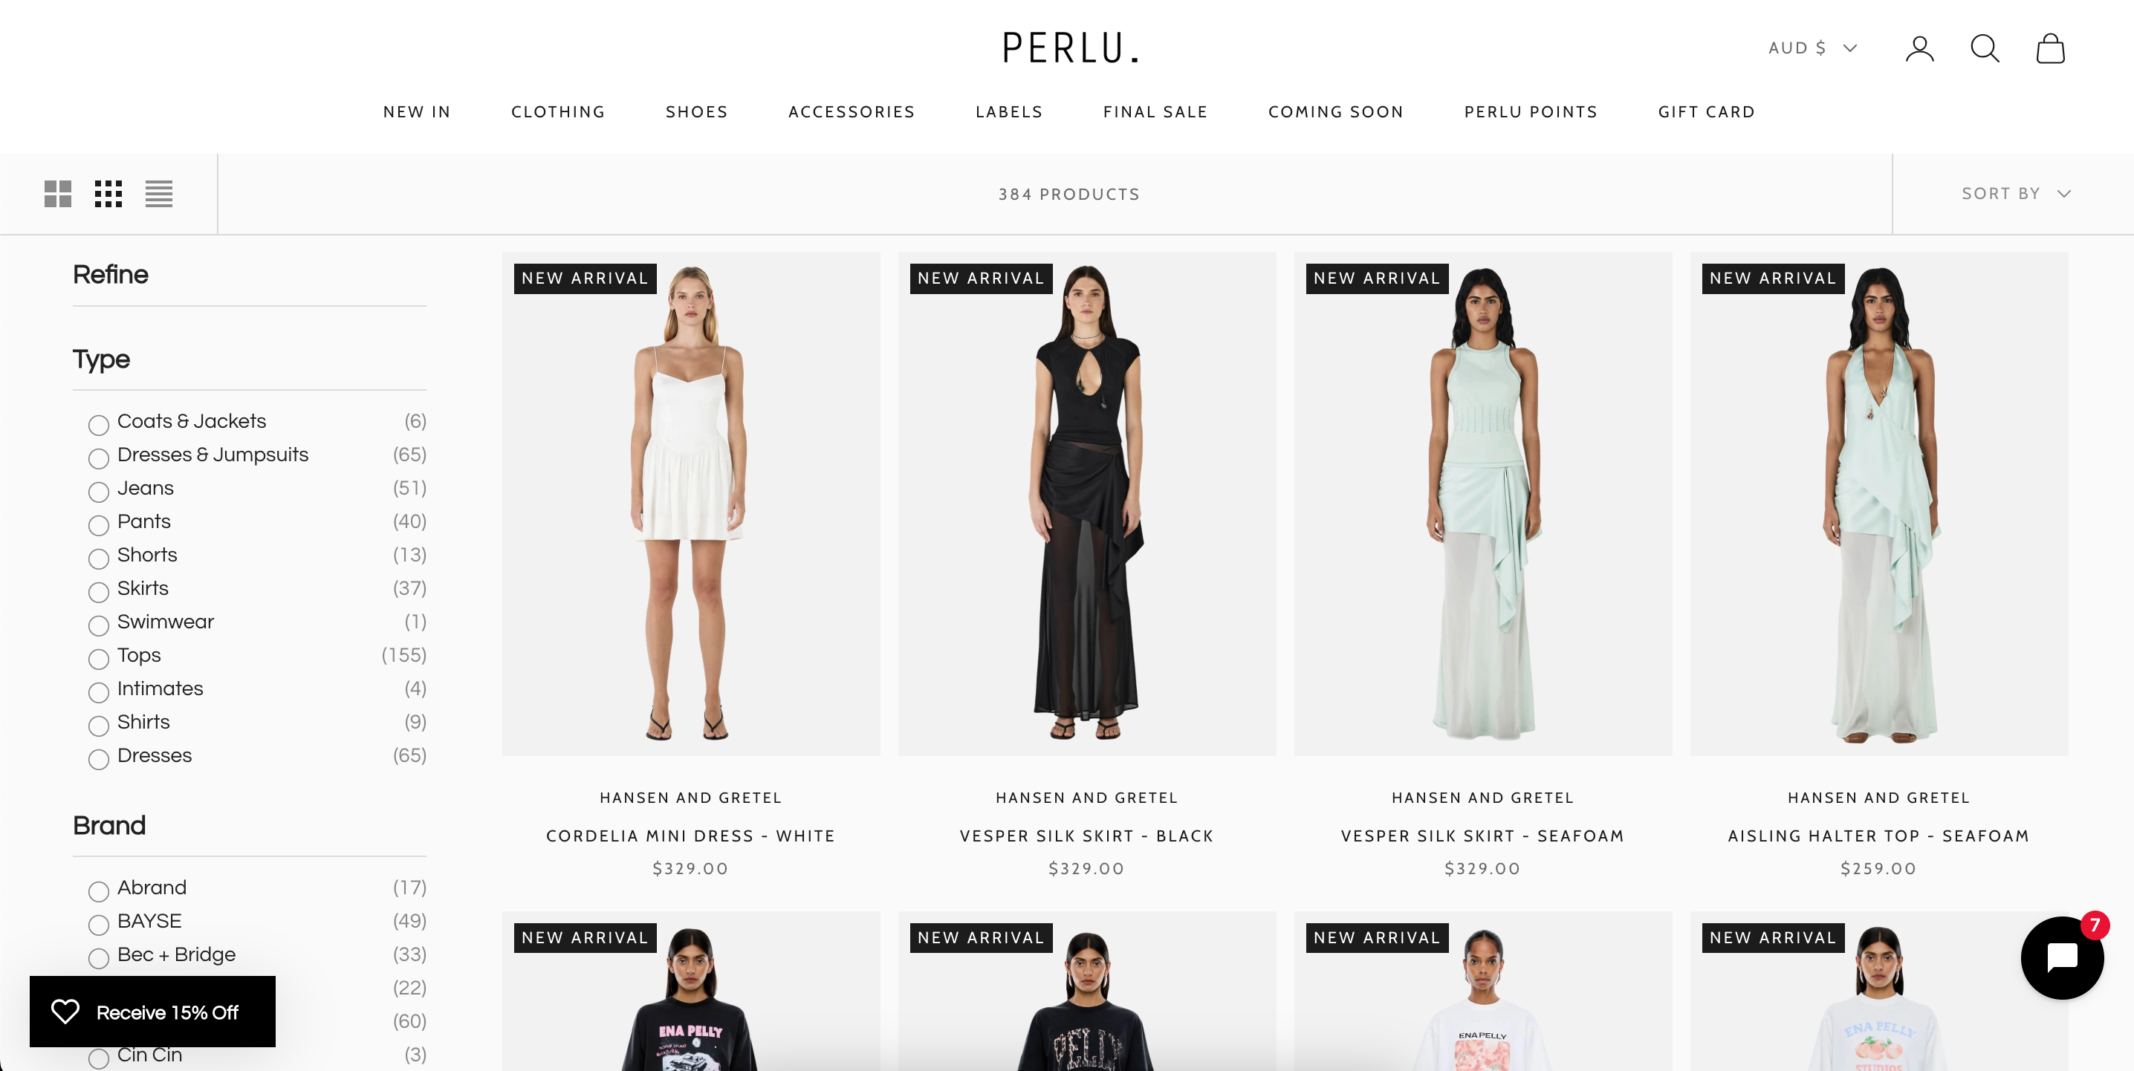2134x1071 pixels.
Task: Open the account profile icon
Action: (1919, 49)
